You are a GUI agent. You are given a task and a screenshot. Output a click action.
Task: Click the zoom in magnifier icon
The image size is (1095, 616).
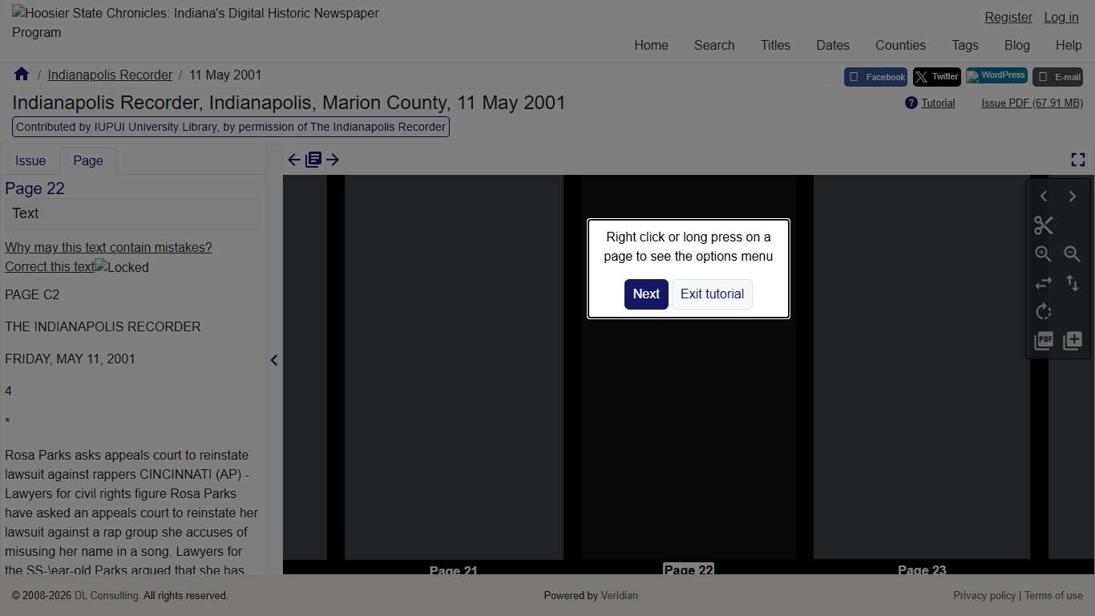tap(1043, 254)
